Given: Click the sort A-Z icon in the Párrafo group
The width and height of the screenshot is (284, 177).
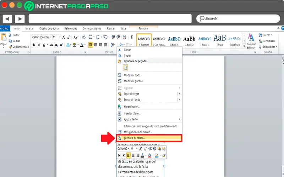Looking at the screenshot, I should [125, 37].
